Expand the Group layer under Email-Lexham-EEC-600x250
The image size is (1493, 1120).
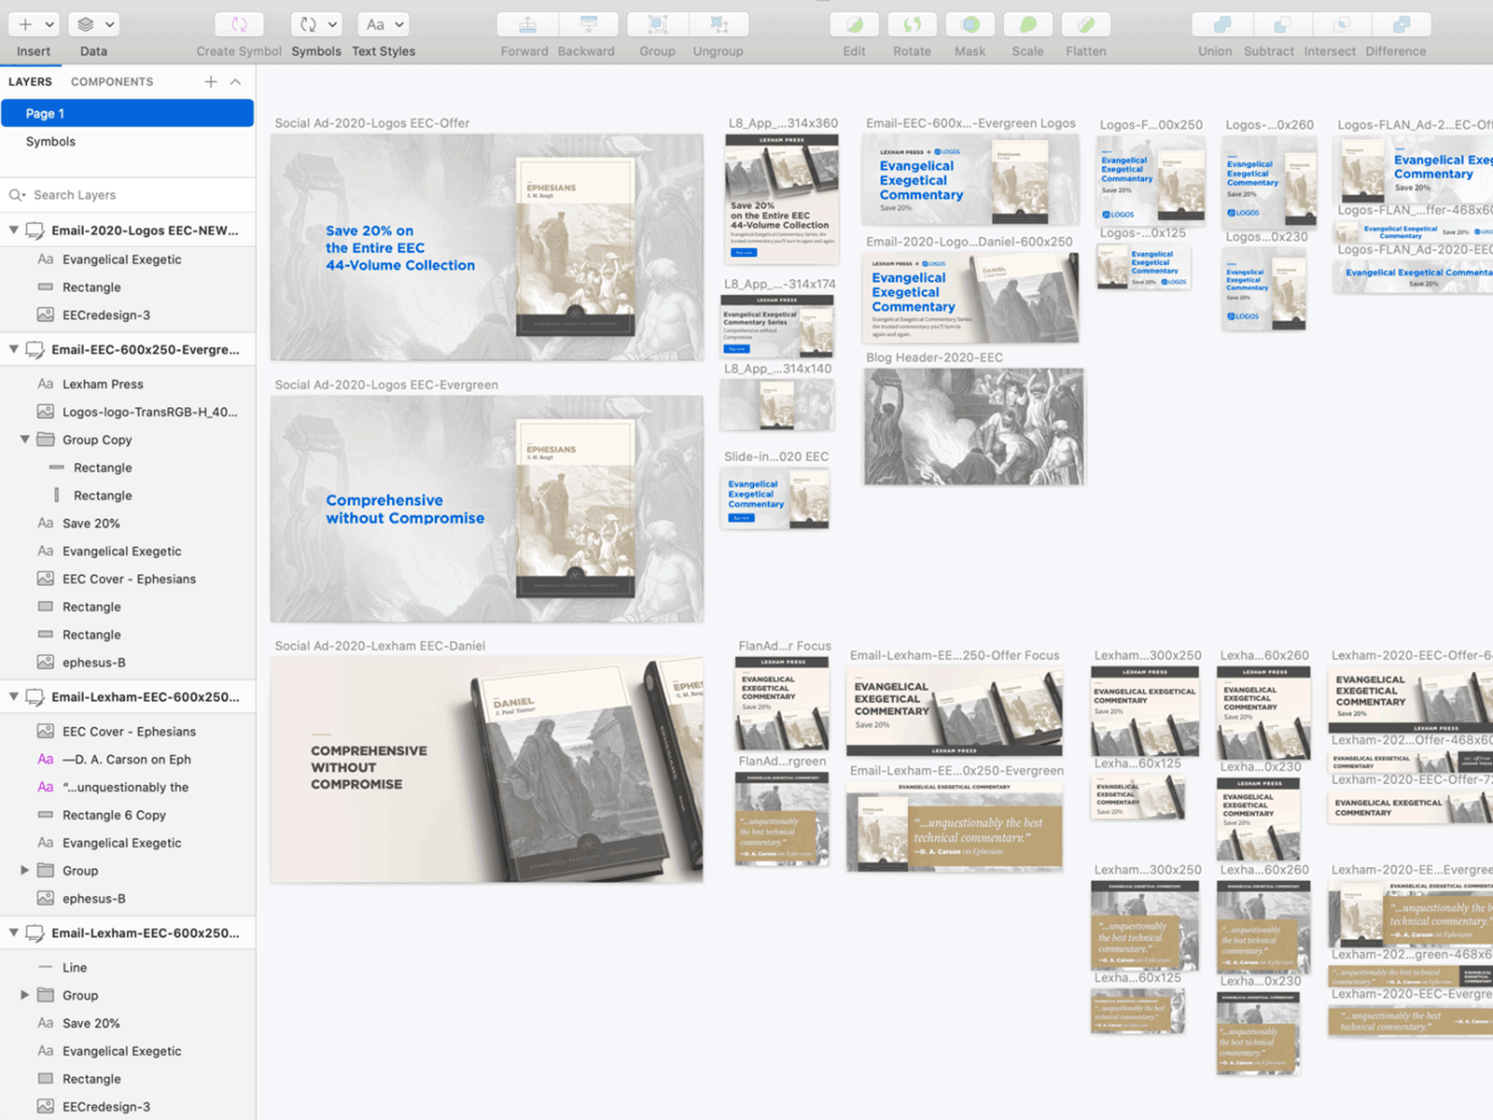tap(25, 870)
